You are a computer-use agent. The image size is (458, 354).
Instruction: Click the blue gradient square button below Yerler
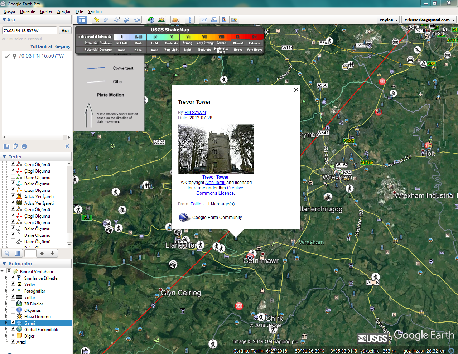pos(17,253)
